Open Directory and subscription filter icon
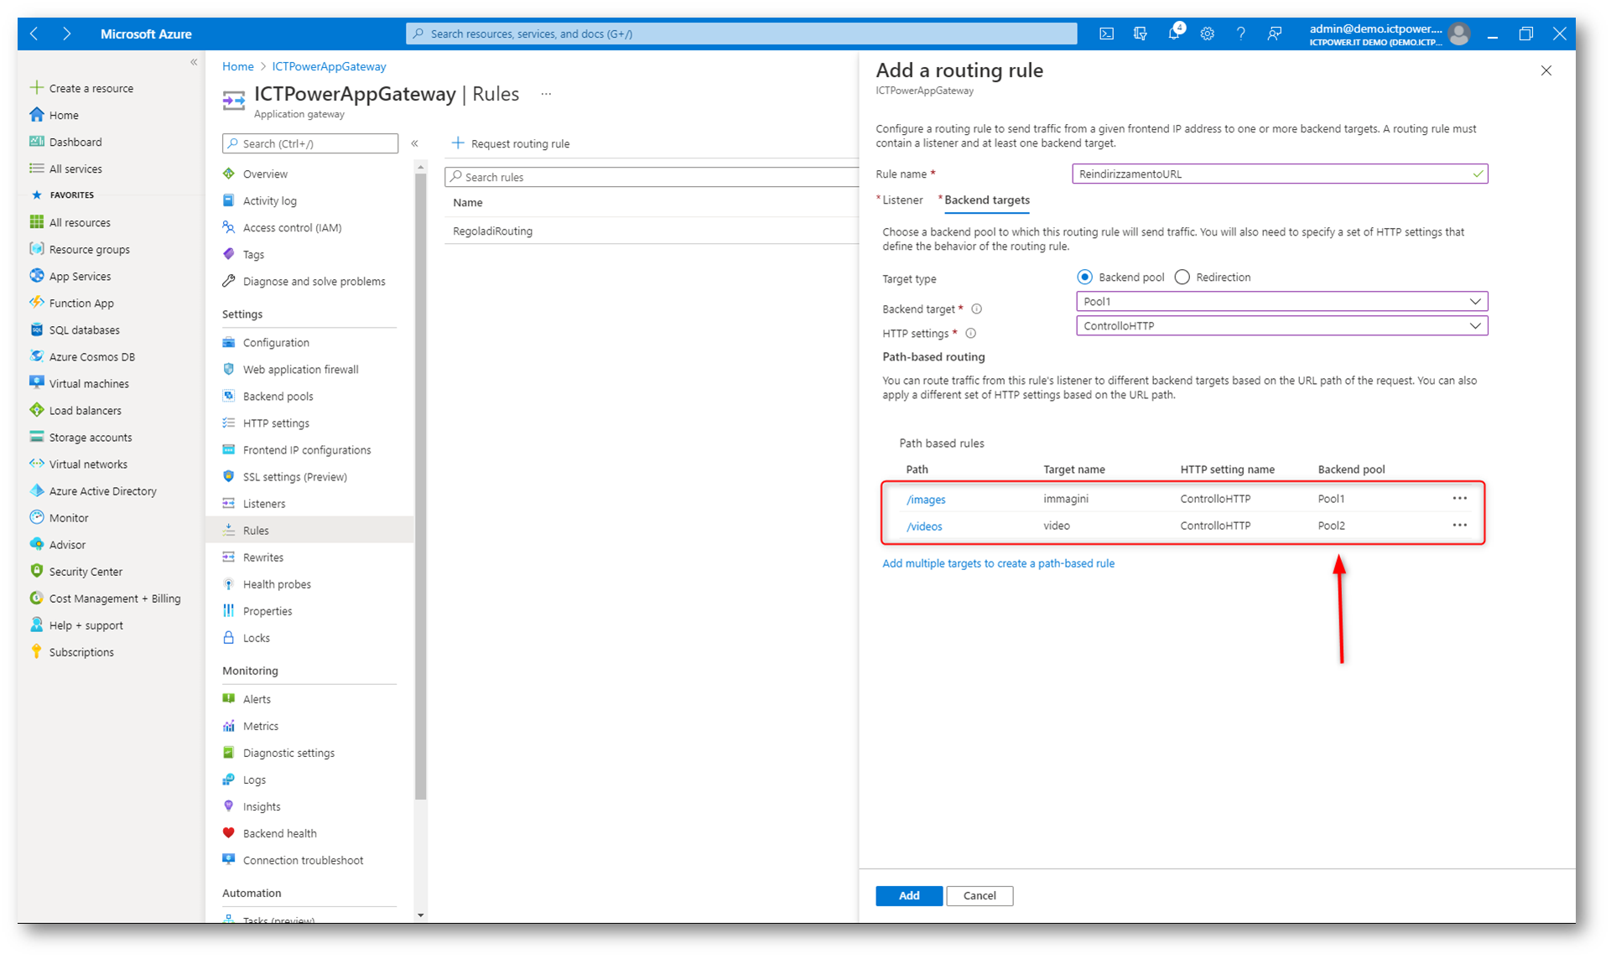The image size is (1611, 959). pos(1140,34)
